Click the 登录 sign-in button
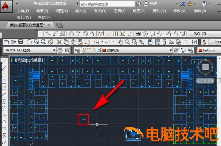The image size is (221, 146). 153,4
